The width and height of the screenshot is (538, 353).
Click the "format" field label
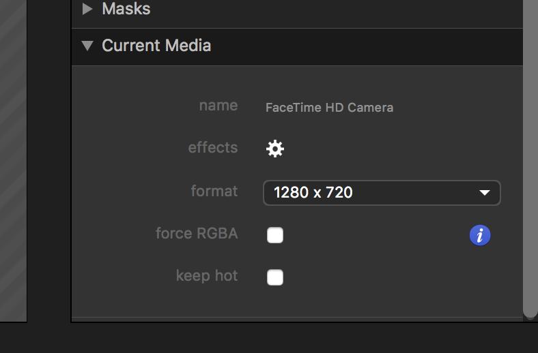(x=214, y=191)
